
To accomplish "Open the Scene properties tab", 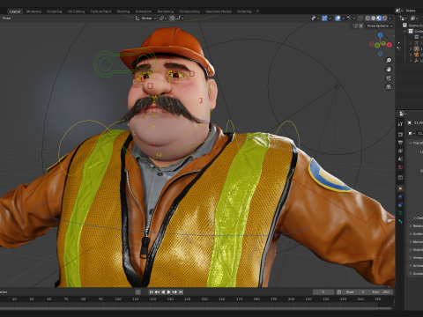I will coord(400,158).
